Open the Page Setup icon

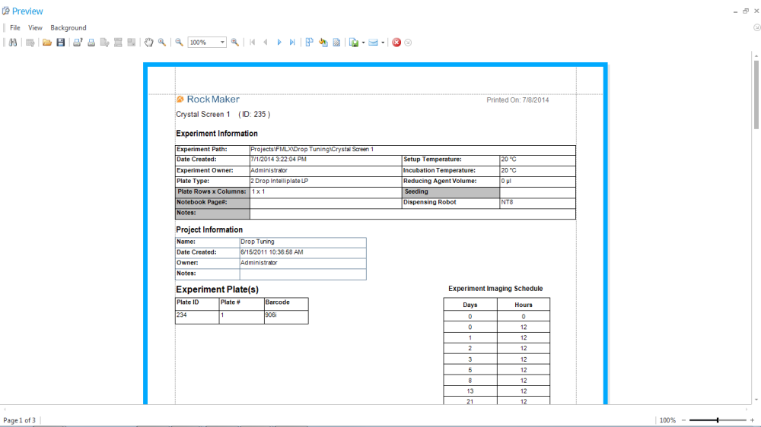pyautogui.click(x=104, y=43)
